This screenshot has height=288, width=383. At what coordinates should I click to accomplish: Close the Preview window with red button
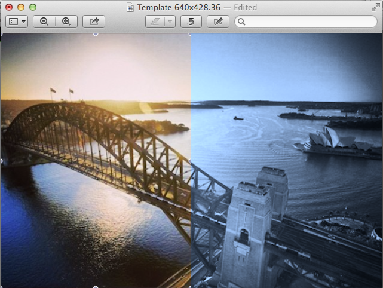coord(9,7)
